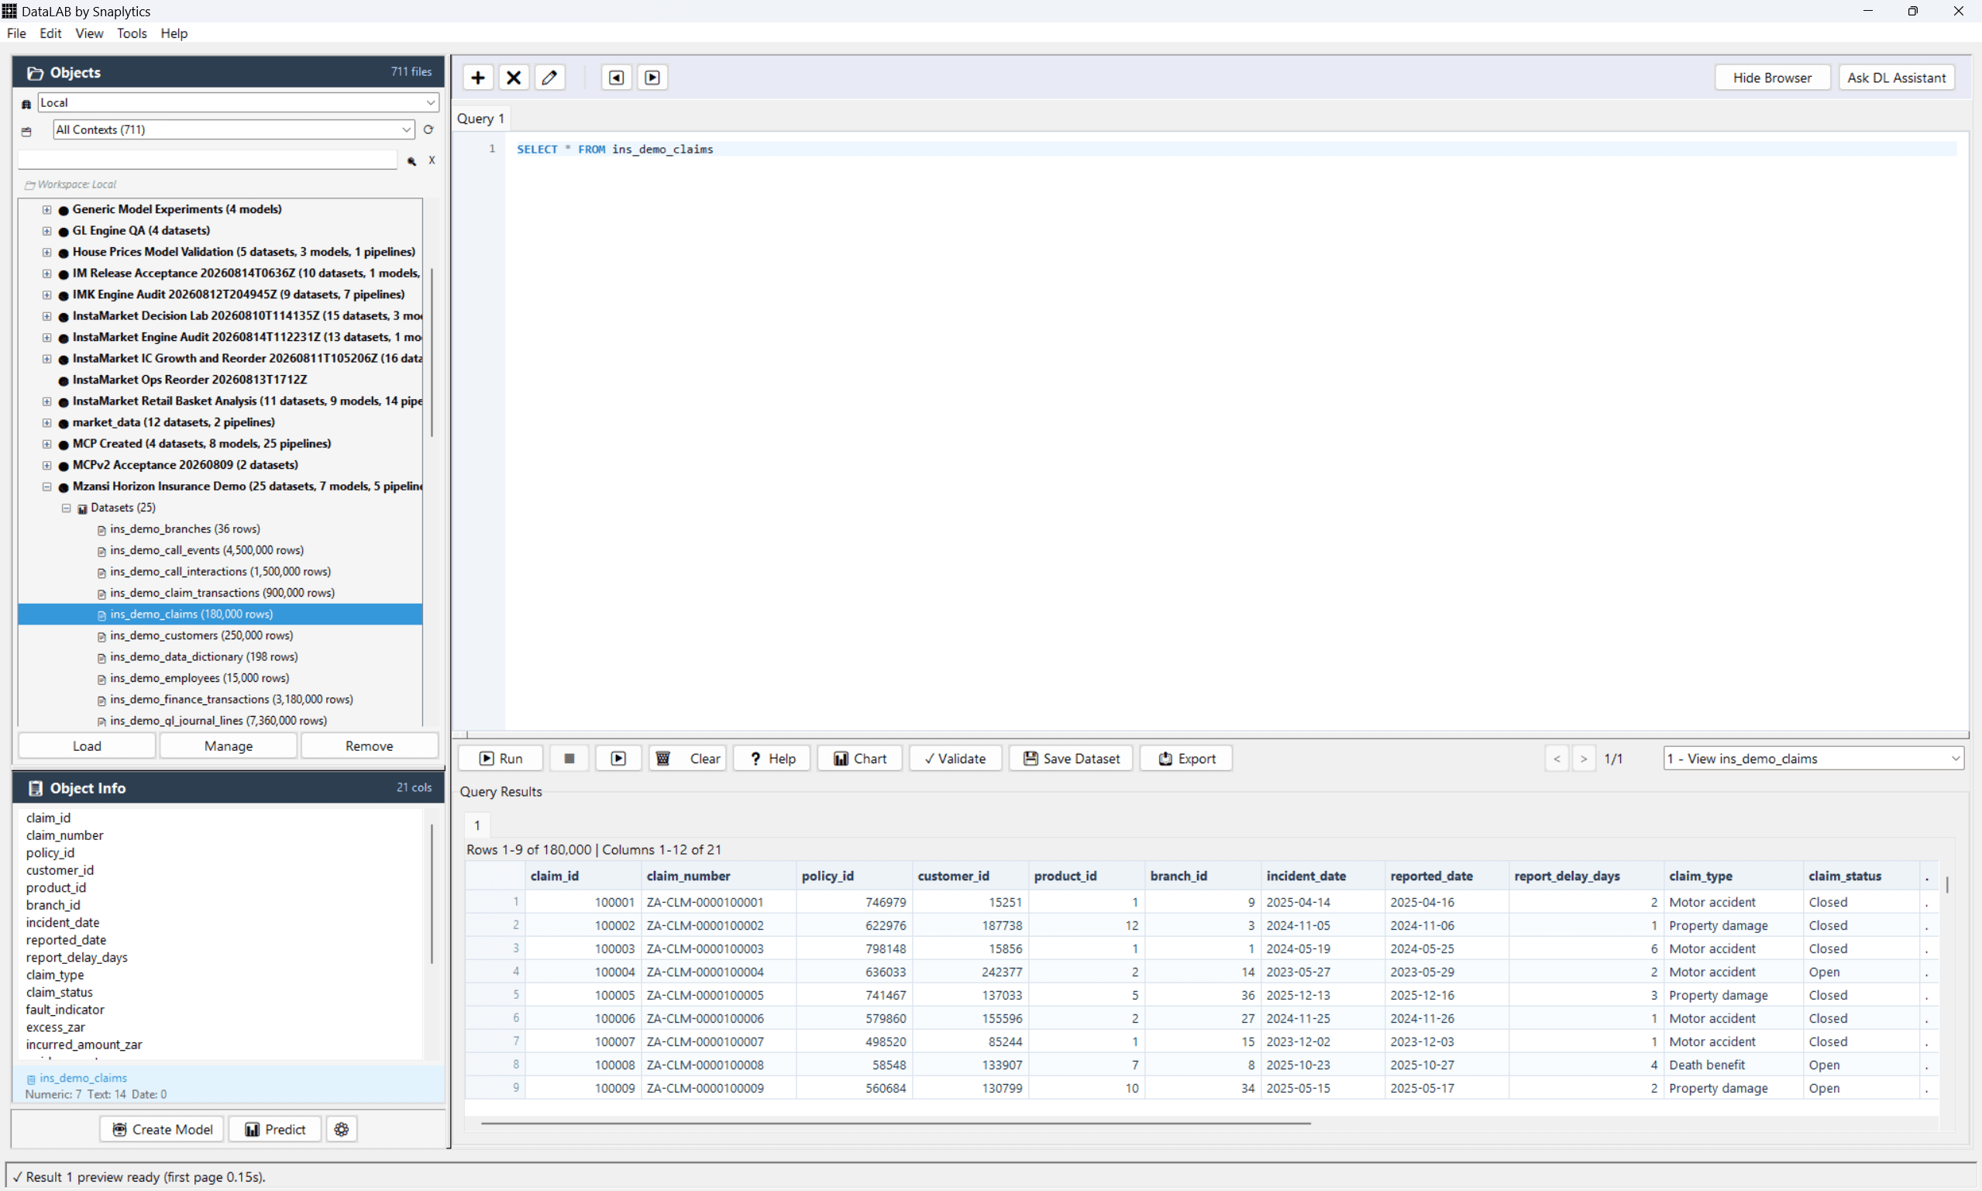Show the previous result with the < arrow

click(x=1557, y=759)
